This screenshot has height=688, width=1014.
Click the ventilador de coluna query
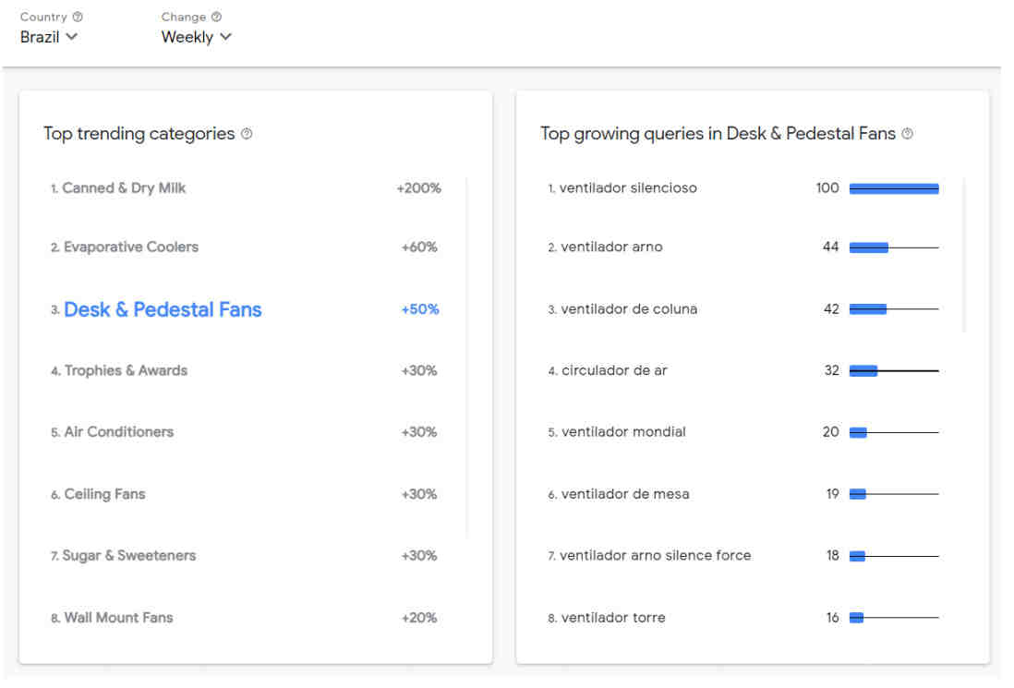point(629,309)
